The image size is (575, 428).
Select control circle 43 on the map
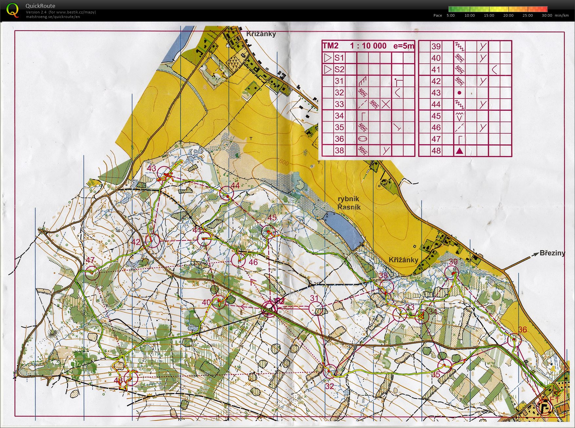coord(165,173)
